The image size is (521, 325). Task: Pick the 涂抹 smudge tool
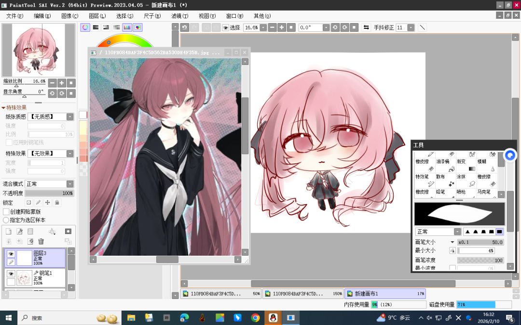click(x=466, y=180)
